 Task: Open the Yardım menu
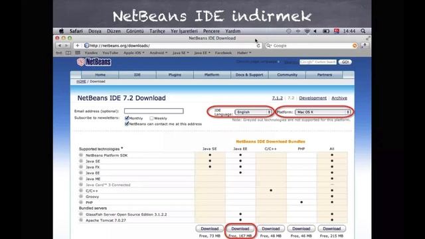tap(233, 31)
